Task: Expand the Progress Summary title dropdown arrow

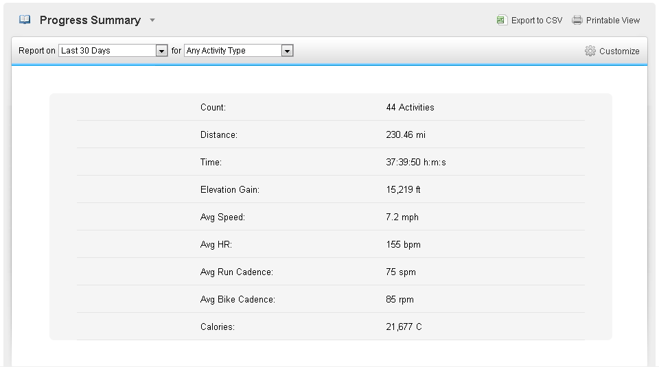Action: [x=152, y=20]
